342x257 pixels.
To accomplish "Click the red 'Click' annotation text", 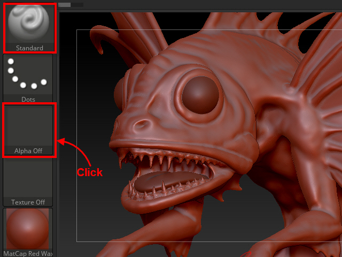I will (x=90, y=172).
